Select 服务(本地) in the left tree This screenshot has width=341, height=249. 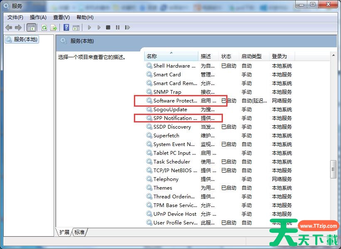pos(22,39)
